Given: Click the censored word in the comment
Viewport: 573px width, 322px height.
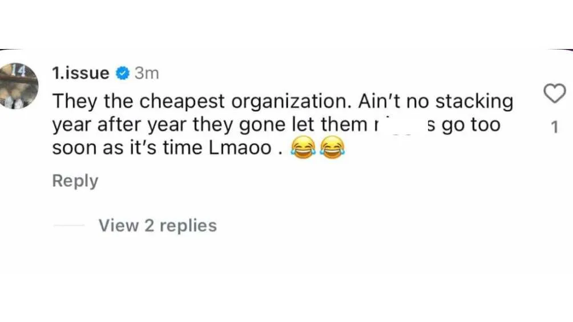Looking at the screenshot, I should [x=403, y=125].
